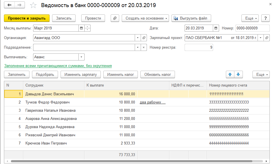Click the help question mark button
Image resolution: width=274 pixels, height=164 pixels.
coord(265,18)
